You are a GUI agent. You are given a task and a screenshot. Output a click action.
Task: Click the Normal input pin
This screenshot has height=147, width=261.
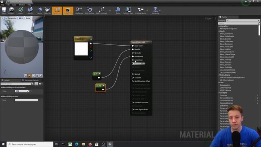[133, 74]
